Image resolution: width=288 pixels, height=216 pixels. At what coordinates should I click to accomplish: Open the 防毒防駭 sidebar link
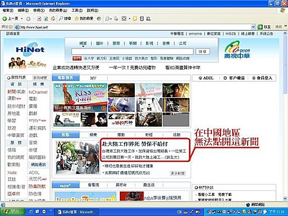point(37,187)
